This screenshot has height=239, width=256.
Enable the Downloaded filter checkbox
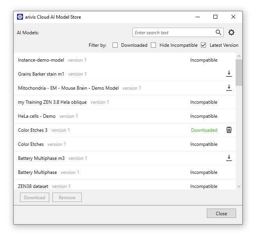point(115,45)
